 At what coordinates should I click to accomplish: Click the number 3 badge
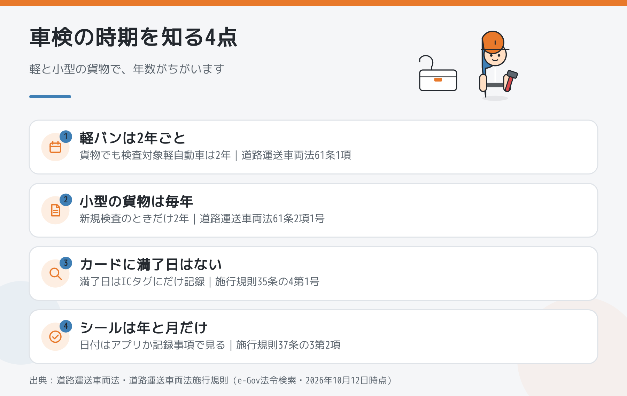pos(66,263)
